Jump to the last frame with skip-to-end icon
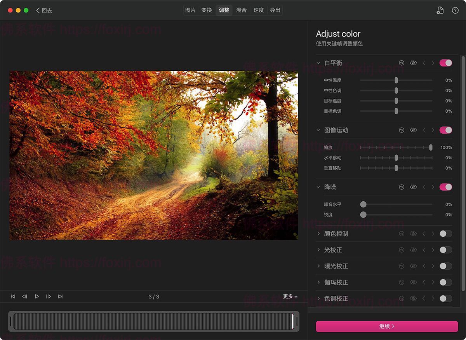Screen dimensions: 466x340 click(x=61, y=296)
